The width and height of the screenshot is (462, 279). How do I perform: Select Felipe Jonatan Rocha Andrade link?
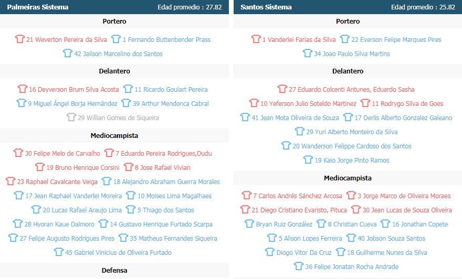click(x=351, y=266)
